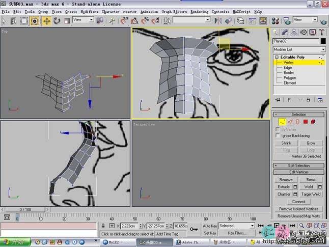Screen dimensions: 329x247
Task: Open the Material Editor icon
Action: 275,20
